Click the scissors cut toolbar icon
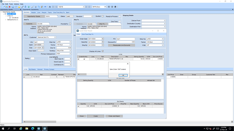The height and width of the screenshot is (131, 234). (36, 7)
